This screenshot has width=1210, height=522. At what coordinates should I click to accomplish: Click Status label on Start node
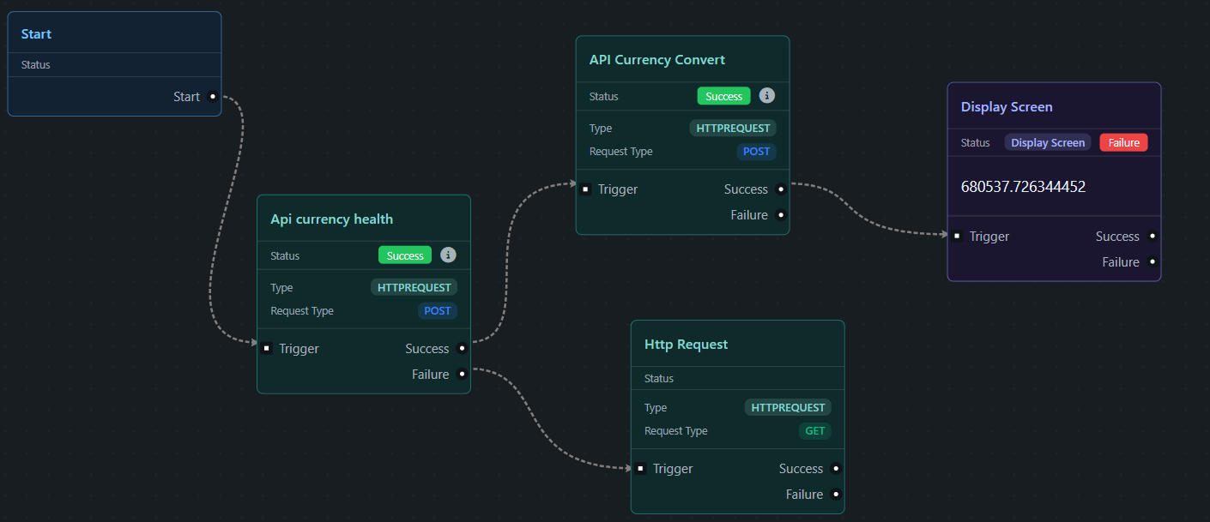(36, 64)
